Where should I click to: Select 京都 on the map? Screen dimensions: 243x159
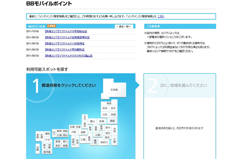78,127
